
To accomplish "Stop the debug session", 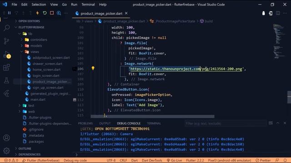I will tap(52, 13).
